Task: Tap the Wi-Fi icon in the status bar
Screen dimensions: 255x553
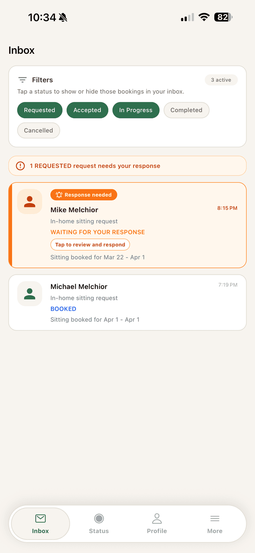Action: [x=204, y=17]
